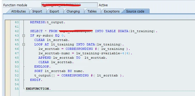Click the ENDFUNCTION statement

[38, 89]
